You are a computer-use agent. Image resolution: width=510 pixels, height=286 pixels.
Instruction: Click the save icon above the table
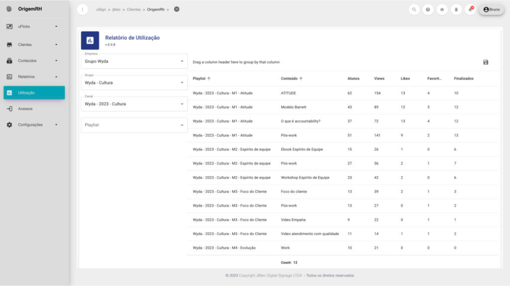click(486, 62)
